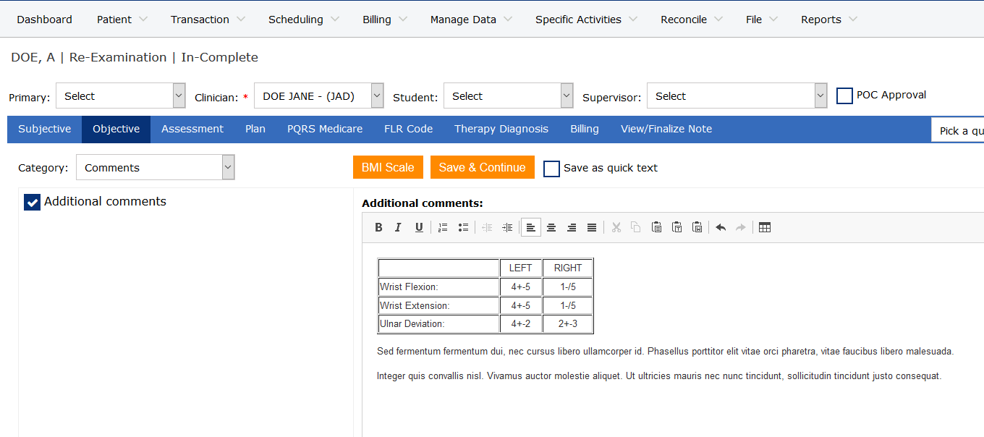
Task: Check Save as quick text
Action: tap(551, 169)
